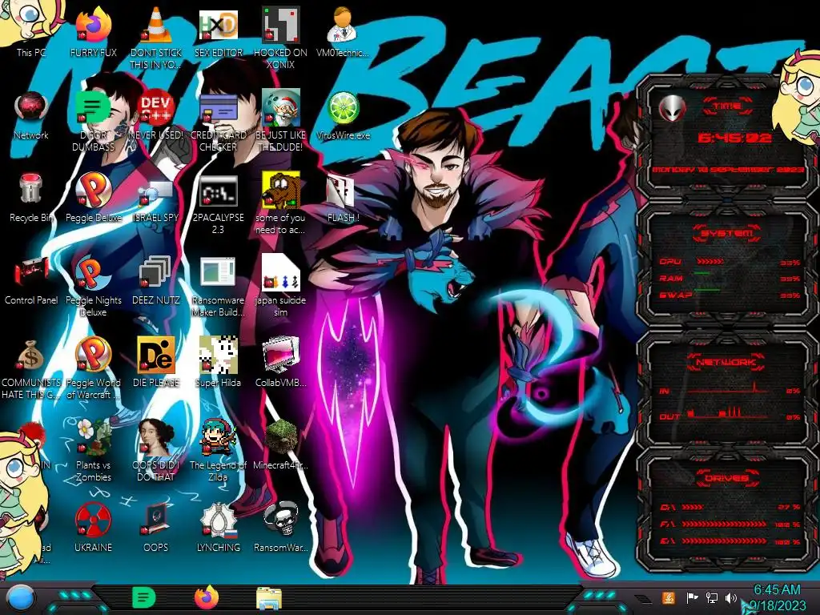Select the LYNCHING desktop shortcut
The image size is (820, 615).
pyautogui.click(x=218, y=527)
